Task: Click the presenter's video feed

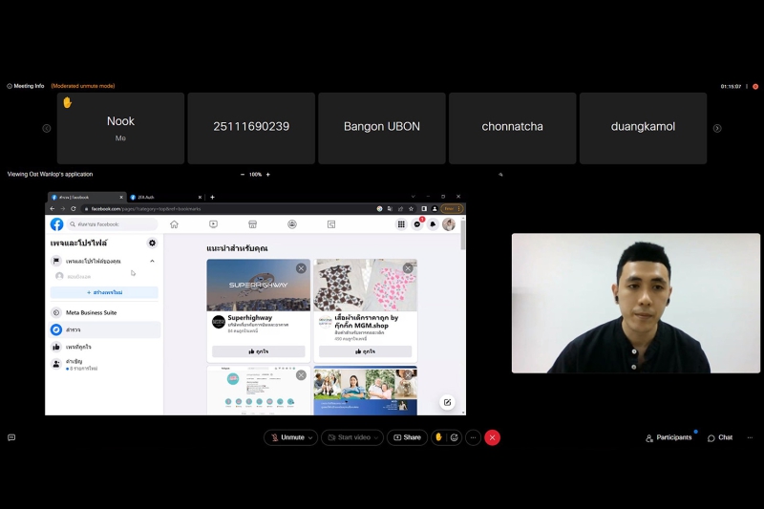Action: 635,303
